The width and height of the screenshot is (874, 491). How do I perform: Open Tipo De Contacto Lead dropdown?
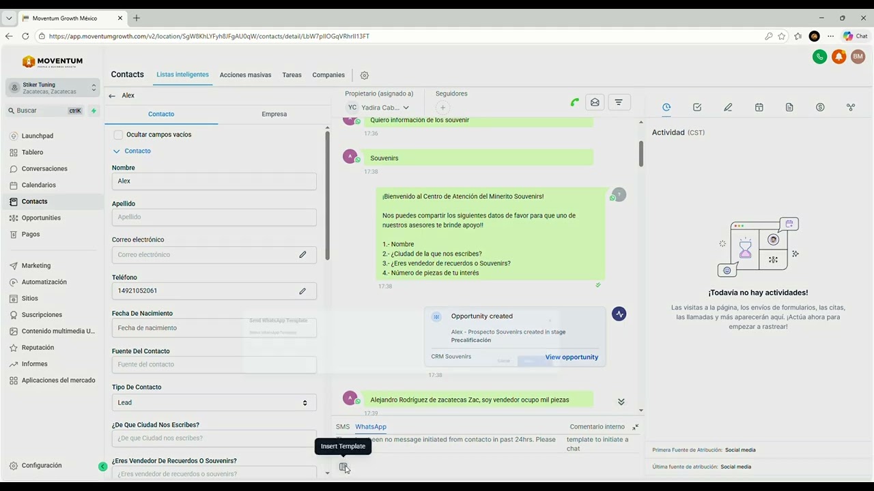(214, 402)
